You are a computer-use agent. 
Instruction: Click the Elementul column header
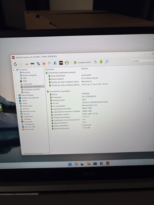pyautogui.click(x=50, y=69)
